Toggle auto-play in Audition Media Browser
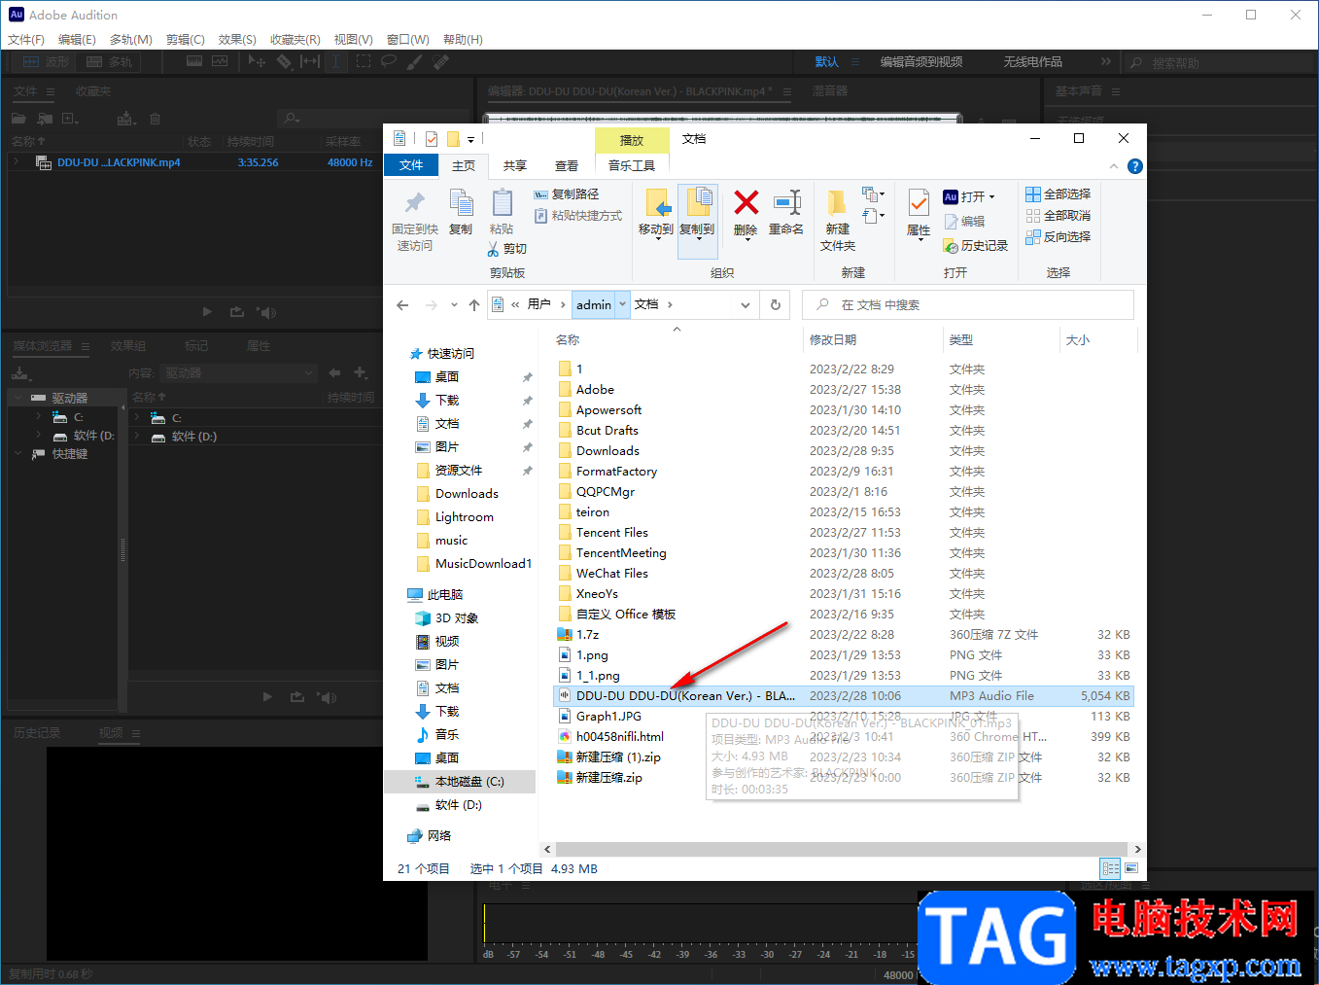The width and height of the screenshot is (1319, 985). [x=328, y=697]
